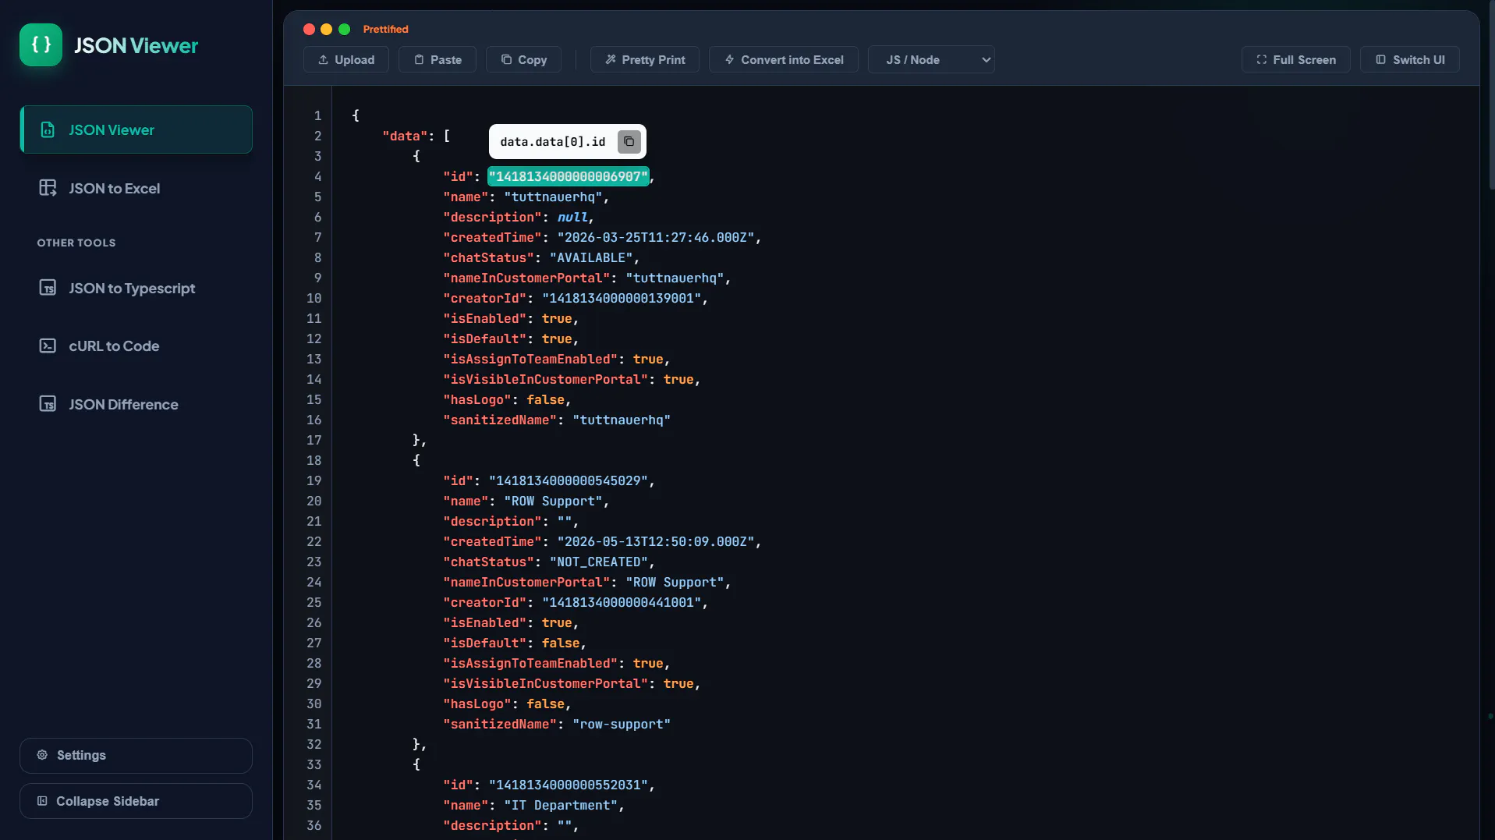Click the yellow window dot
1495x840 pixels.
(327, 29)
